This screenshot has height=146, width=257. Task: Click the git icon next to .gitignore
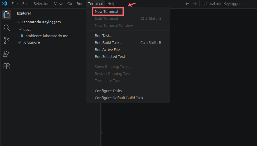(20, 42)
